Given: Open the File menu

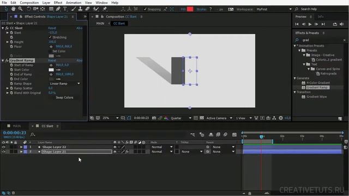Looking at the screenshot, I should coord(4,3).
